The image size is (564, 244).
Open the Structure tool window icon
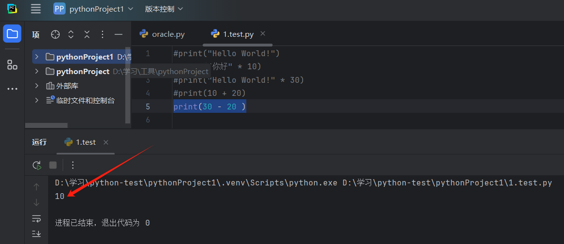pos(12,65)
